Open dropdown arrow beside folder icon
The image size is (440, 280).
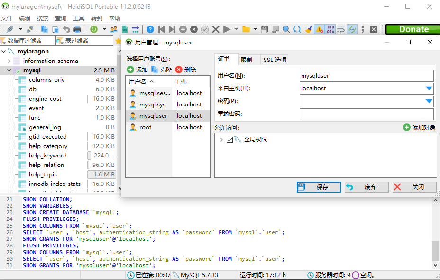[x=255, y=29]
